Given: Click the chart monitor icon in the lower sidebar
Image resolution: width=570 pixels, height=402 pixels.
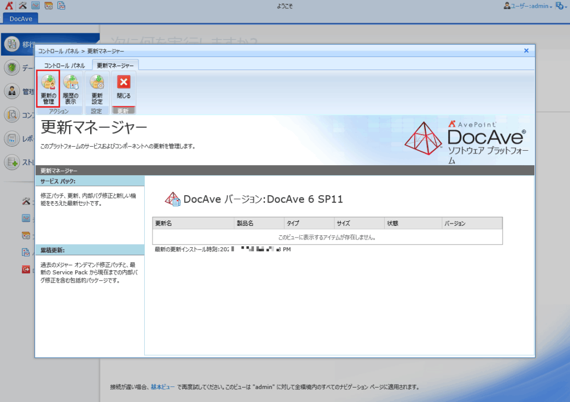Looking at the screenshot, I should (x=26, y=218).
